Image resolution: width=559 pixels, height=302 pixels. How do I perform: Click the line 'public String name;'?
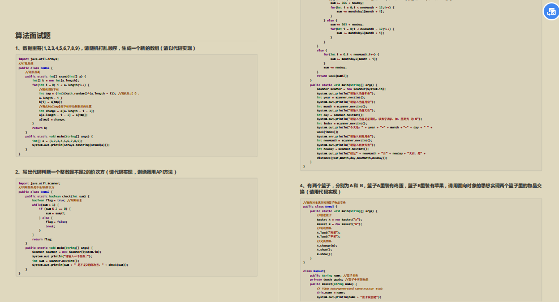click(326, 275)
